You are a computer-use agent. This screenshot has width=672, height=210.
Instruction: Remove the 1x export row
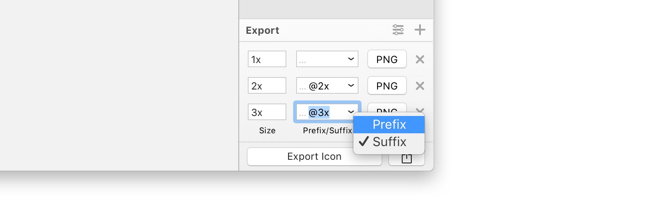pyautogui.click(x=420, y=59)
